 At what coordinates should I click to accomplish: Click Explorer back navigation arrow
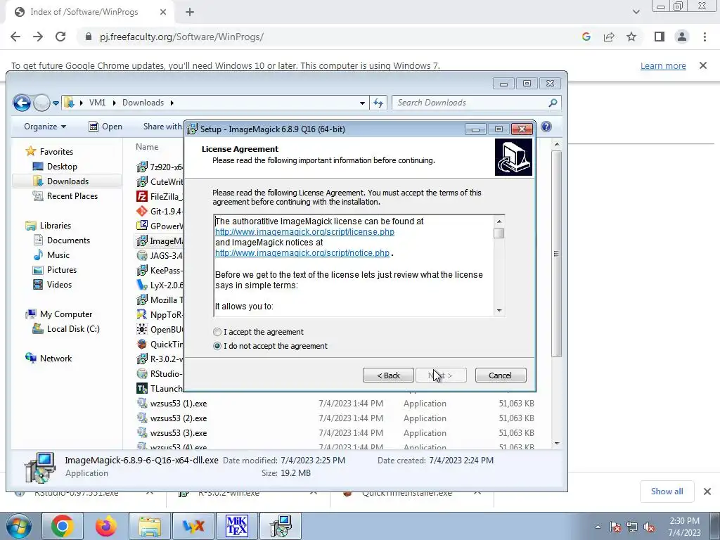22,103
